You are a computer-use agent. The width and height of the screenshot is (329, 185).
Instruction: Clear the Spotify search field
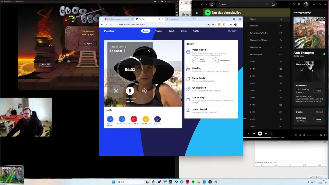267,4
